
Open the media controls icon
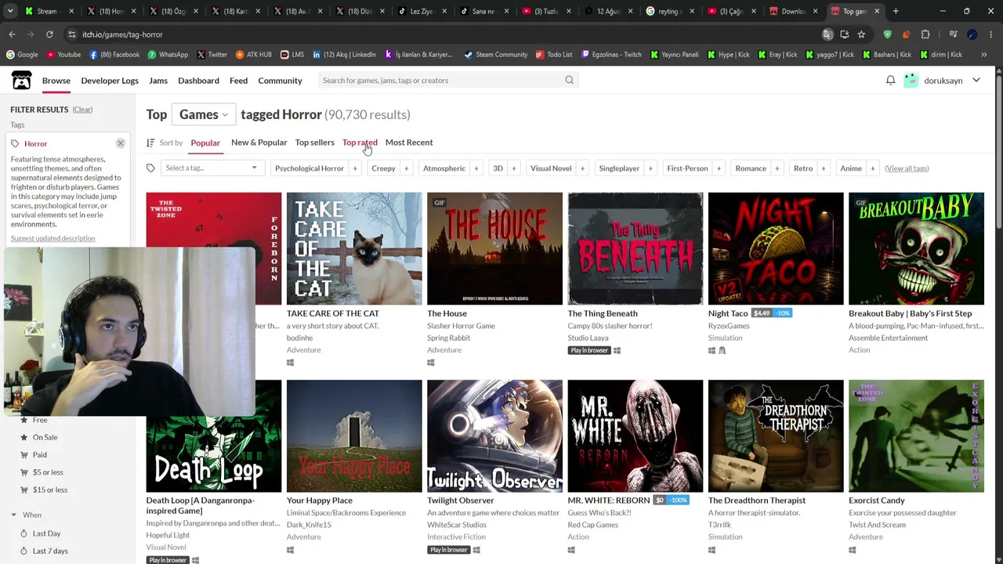click(953, 34)
